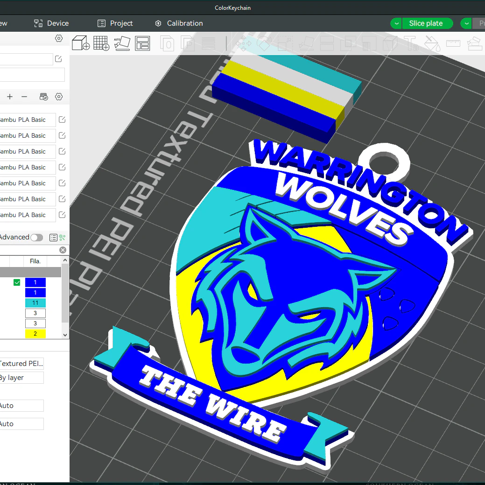Click the ColorKeychain window title

pyautogui.click(x=232, y=8)
